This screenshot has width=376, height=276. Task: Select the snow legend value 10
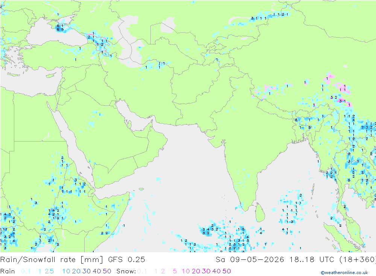186,271
